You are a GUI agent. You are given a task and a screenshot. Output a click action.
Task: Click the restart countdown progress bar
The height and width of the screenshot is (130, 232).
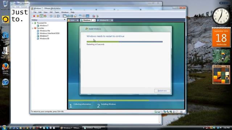(x=125, y=42)
